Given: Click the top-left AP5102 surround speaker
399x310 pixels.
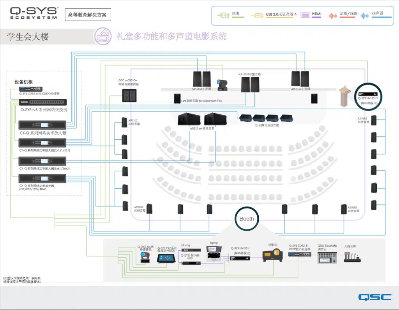Looking at the screenshot, I should click(124, 122).
